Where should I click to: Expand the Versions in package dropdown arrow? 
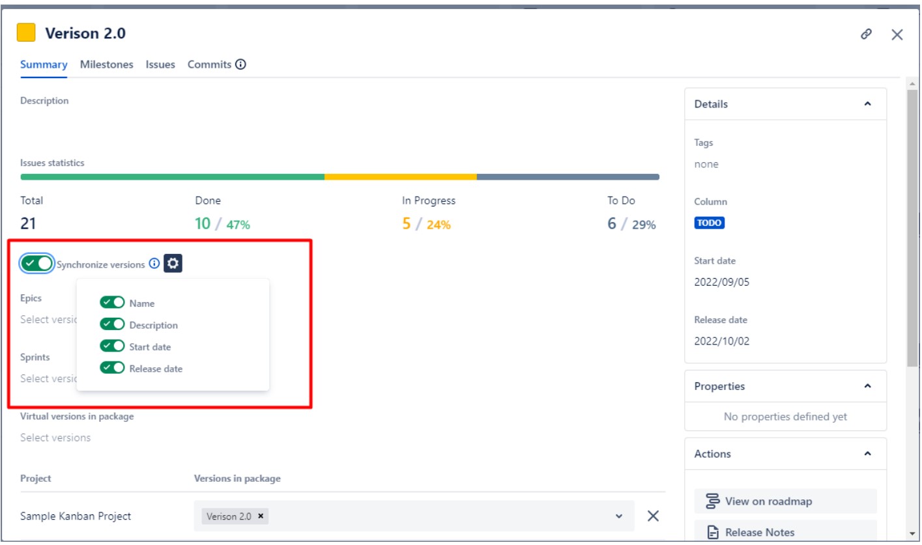[619, 516]
